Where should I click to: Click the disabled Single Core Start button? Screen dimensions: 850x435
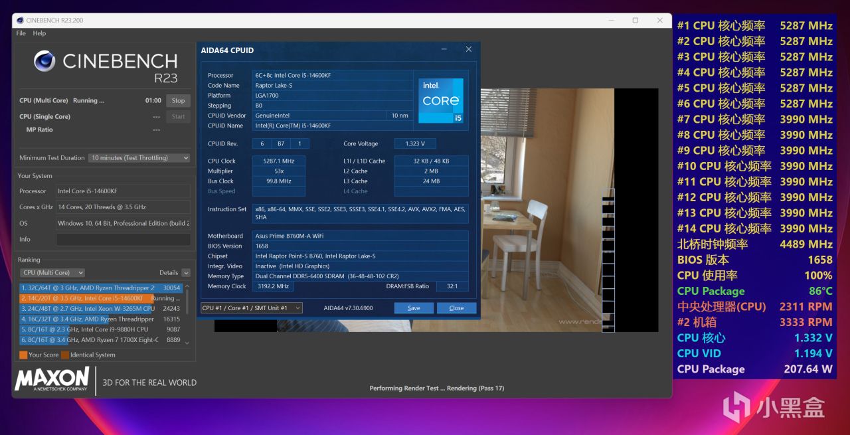pyautogui.click(x=178, y=116)
